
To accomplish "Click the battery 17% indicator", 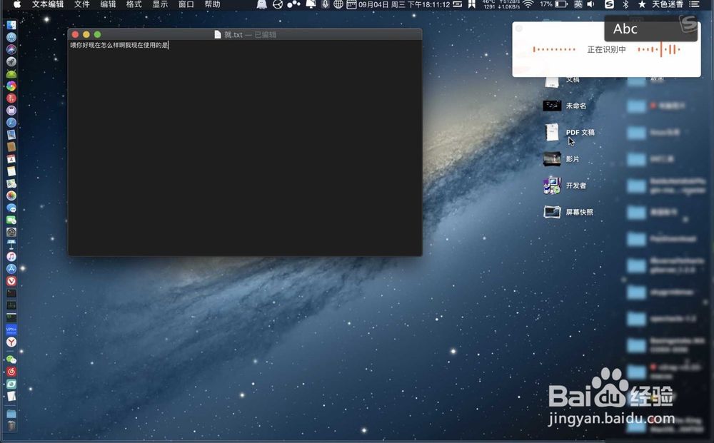I will tap(553, 4).
